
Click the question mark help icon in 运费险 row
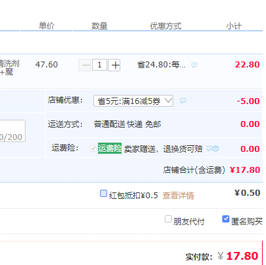pyautogui.click(x=216, y=149)
